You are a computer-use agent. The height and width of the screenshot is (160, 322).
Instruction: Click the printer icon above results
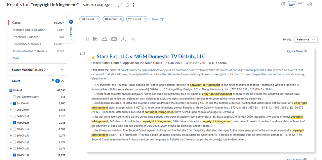104,39
